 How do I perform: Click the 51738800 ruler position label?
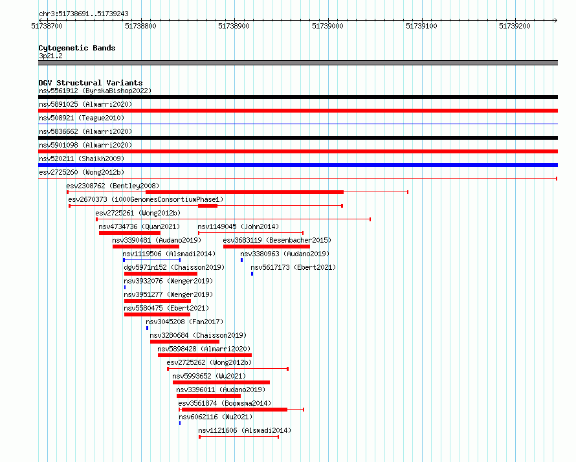(x=140, y=26)
